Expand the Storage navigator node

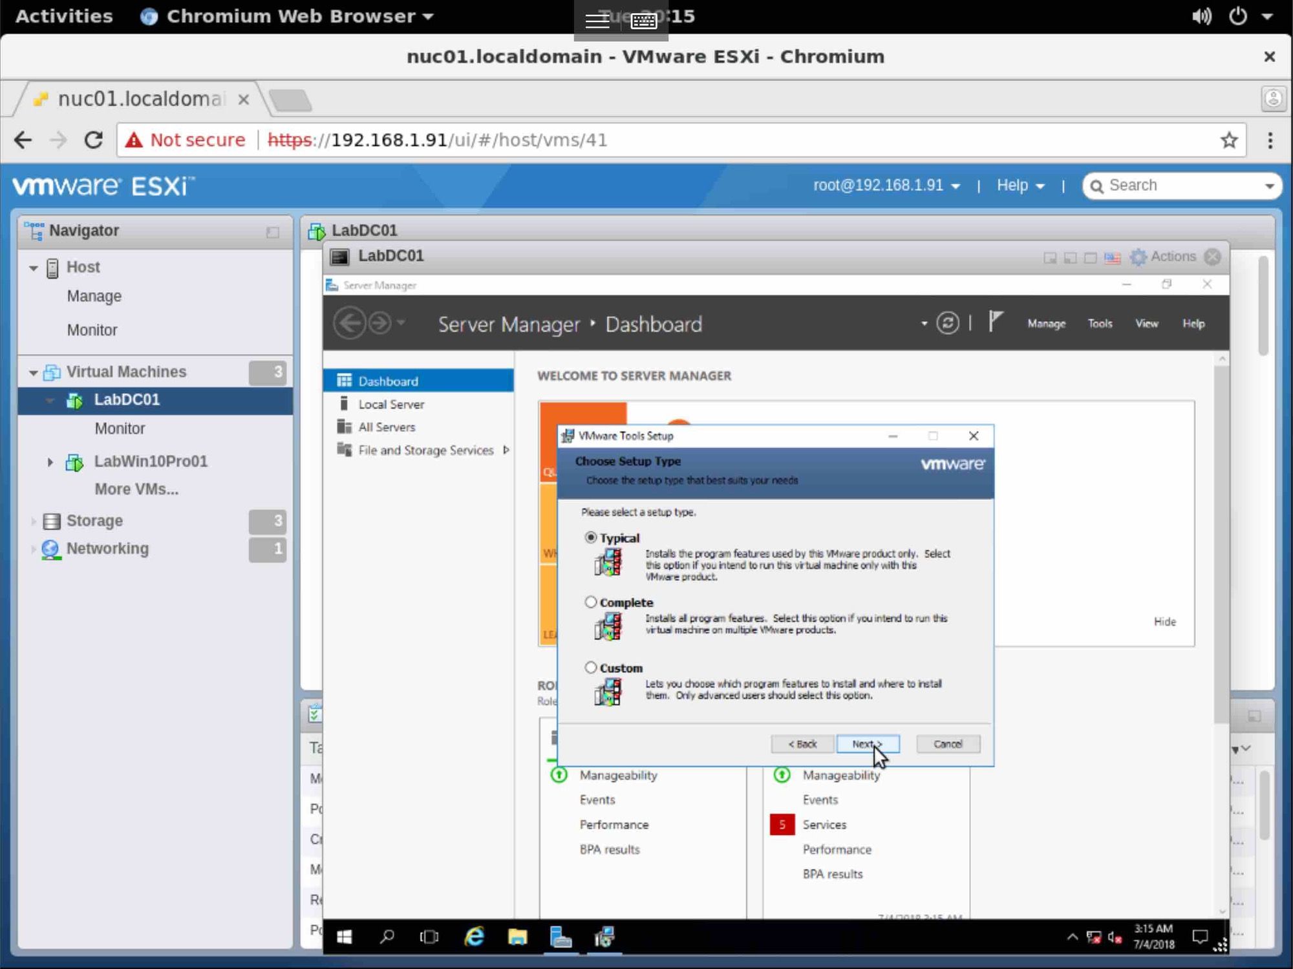click(33, 521)
